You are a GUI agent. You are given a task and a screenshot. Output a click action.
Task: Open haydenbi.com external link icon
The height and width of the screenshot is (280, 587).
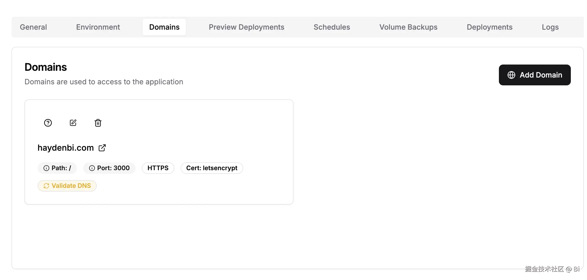(x=102, y=148)
